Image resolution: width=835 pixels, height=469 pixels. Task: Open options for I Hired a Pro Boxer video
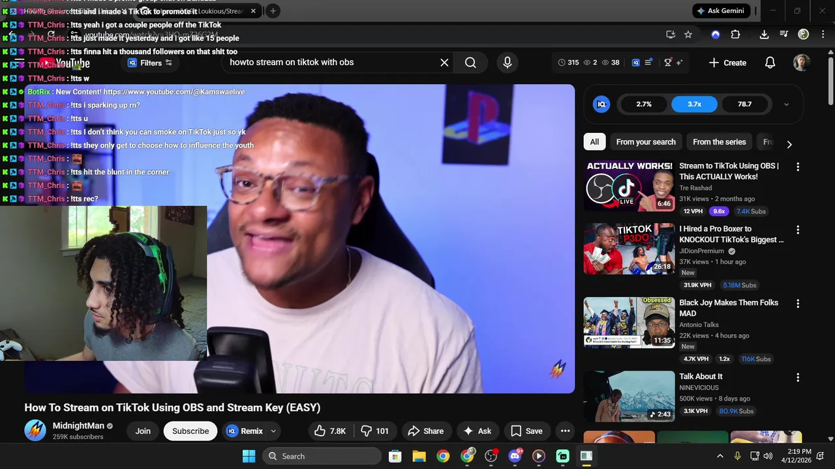[x=797, y=230]
